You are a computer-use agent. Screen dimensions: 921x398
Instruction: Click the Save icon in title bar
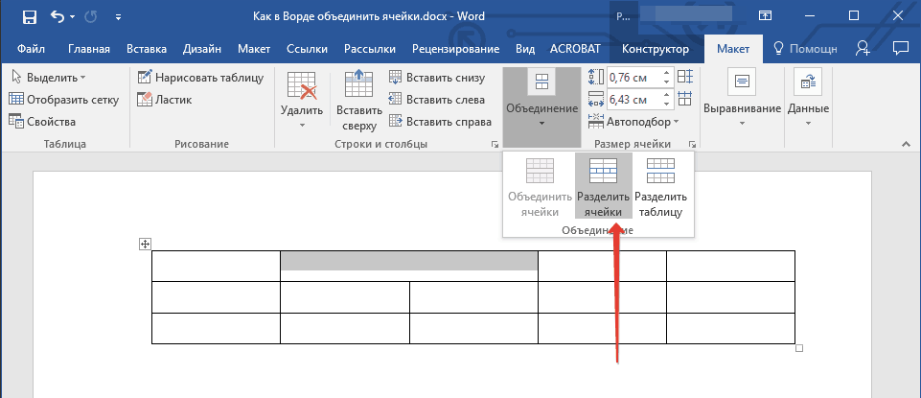click(30, 17)
